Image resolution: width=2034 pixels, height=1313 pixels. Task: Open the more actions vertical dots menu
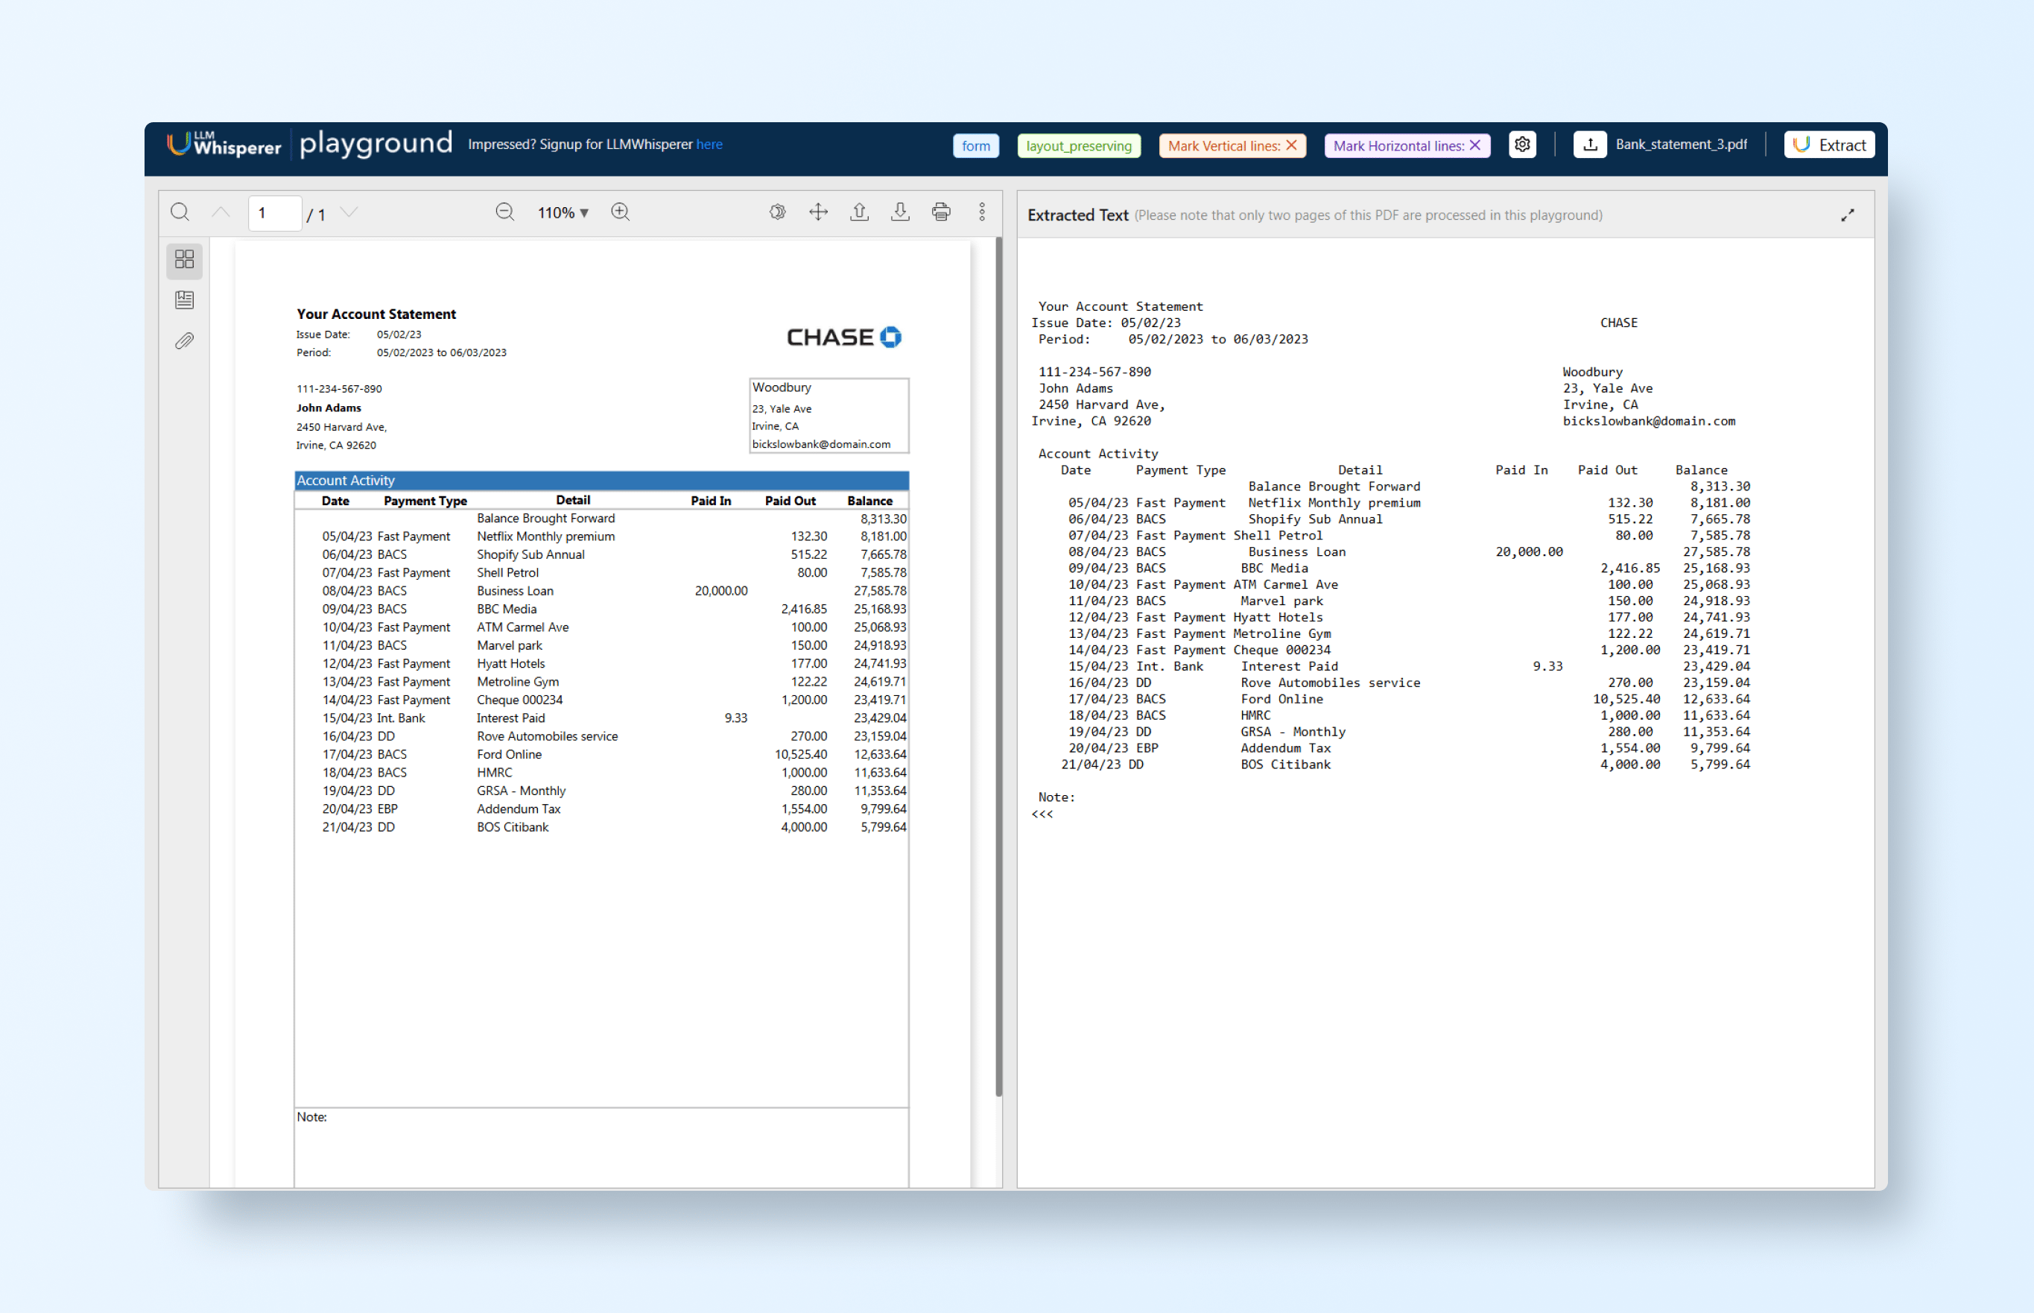tap(982, 212)
